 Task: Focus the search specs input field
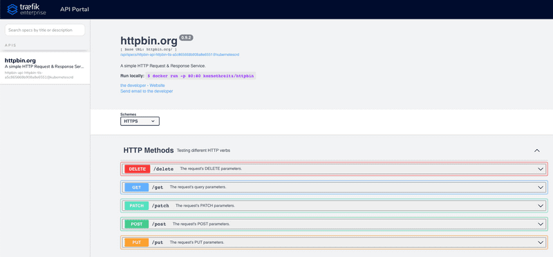[x=45, y=30]
